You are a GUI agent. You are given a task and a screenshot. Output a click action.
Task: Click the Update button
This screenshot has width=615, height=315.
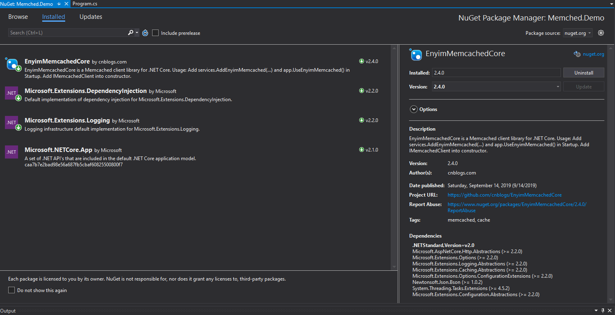tap(584, 87)
